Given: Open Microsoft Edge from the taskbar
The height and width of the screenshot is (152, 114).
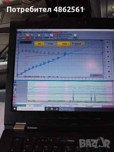Looking at the screenshot, I should pyautogui.click(x=47, y=109).
